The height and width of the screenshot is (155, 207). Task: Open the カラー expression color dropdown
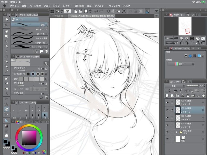181,64
